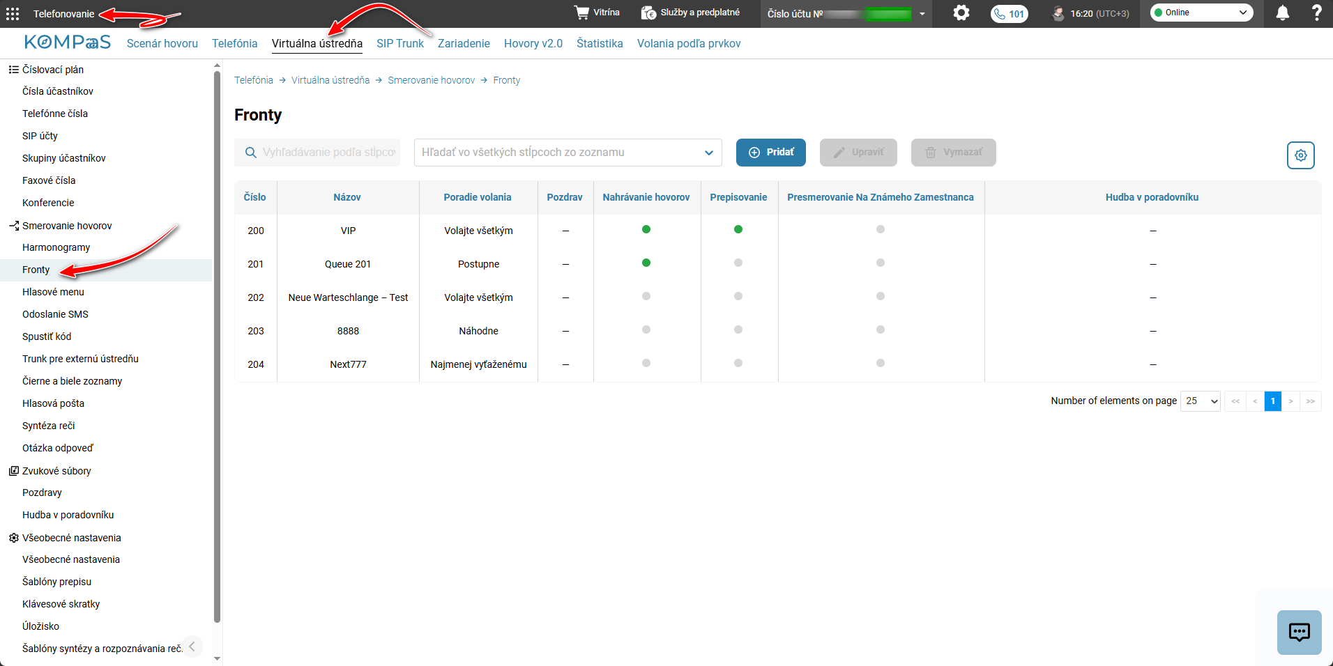Click the phone extension 101 badge
Image resolution: width=1333 pixels, height=666 pixels.
click(1010, 13)
